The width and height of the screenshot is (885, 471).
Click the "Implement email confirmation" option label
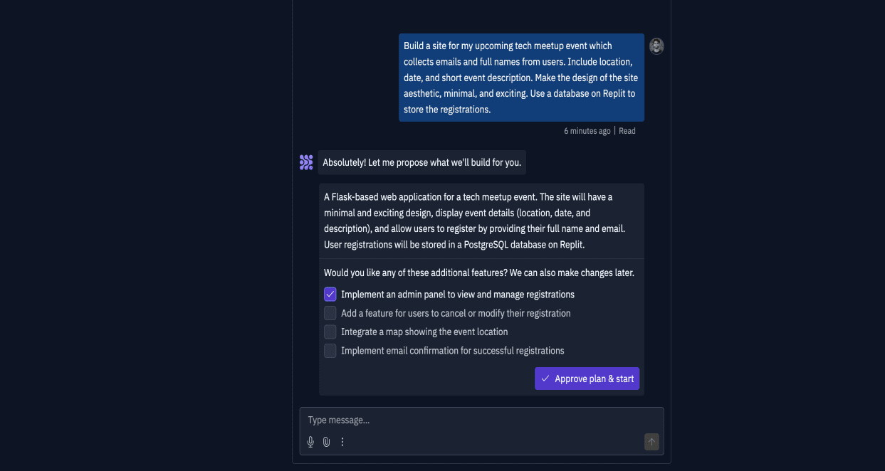(452, 351)
